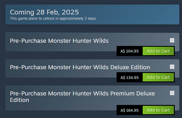Click the Coming 28 Feb, 2025 heading
Screen dimensions: 182x118
tap(44, 12)
